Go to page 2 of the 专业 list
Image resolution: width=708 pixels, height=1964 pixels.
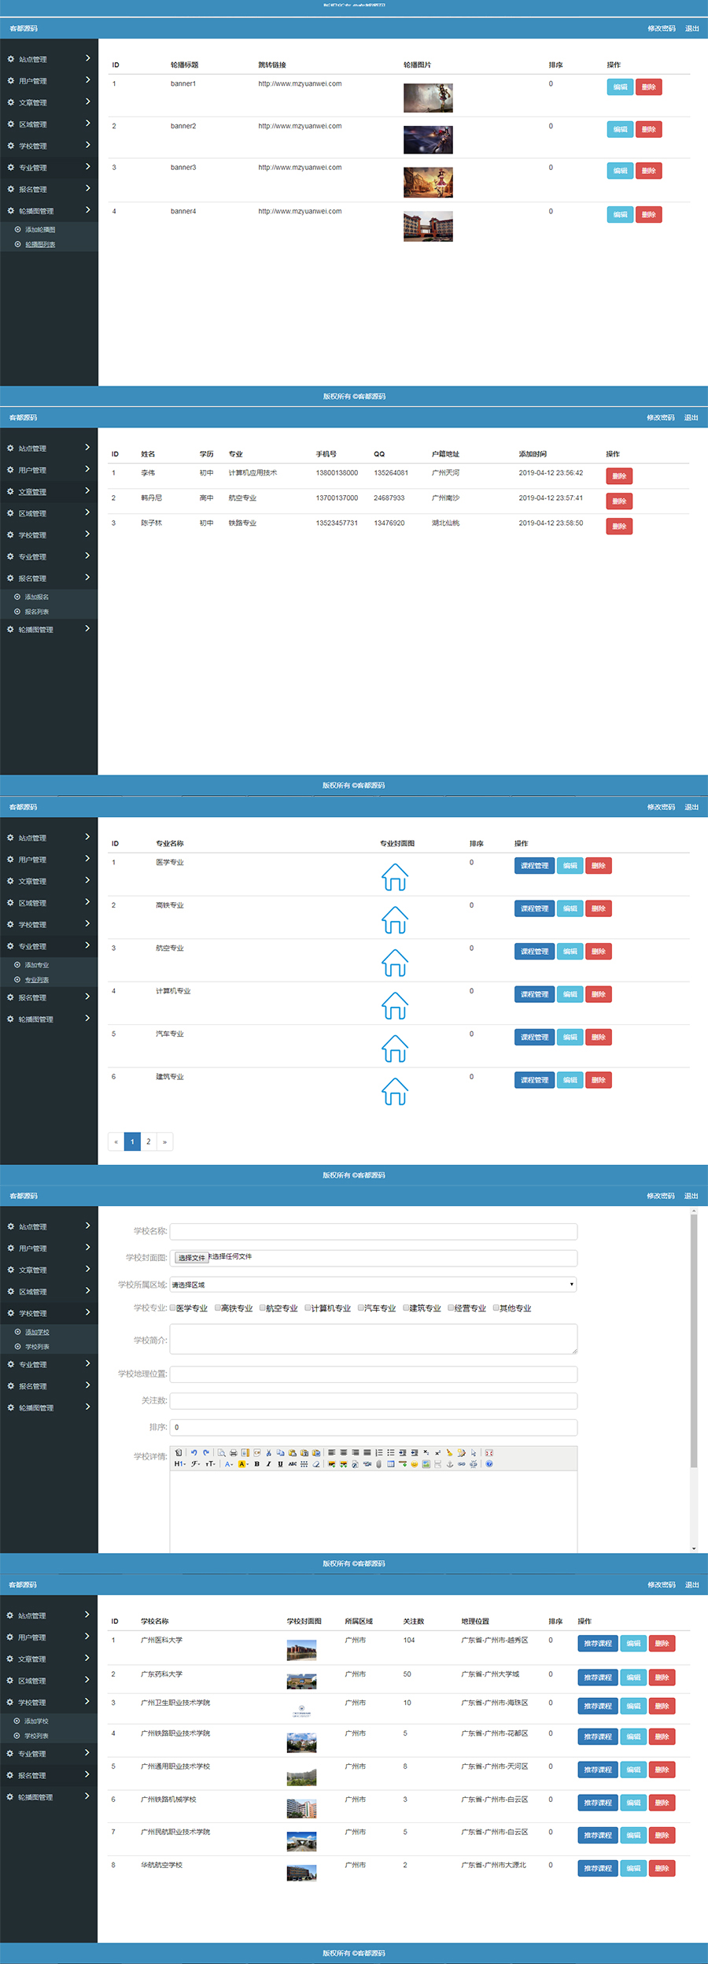point(148,1141)
